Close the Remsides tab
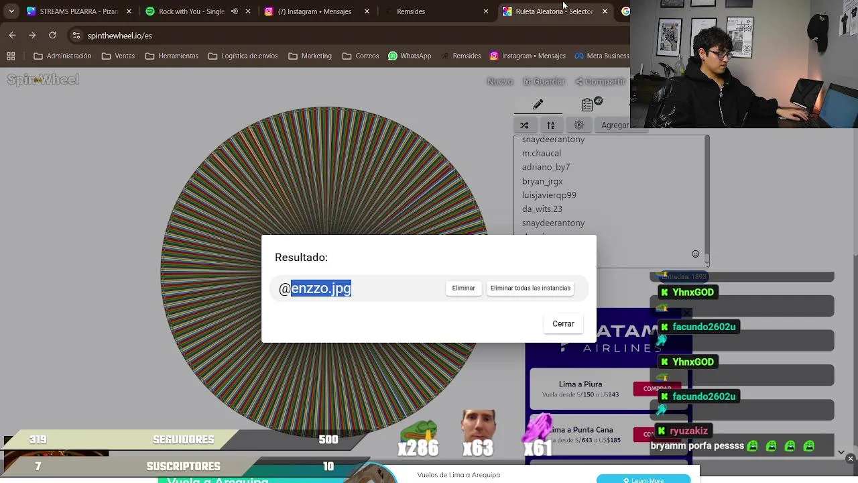 [486, 11]
